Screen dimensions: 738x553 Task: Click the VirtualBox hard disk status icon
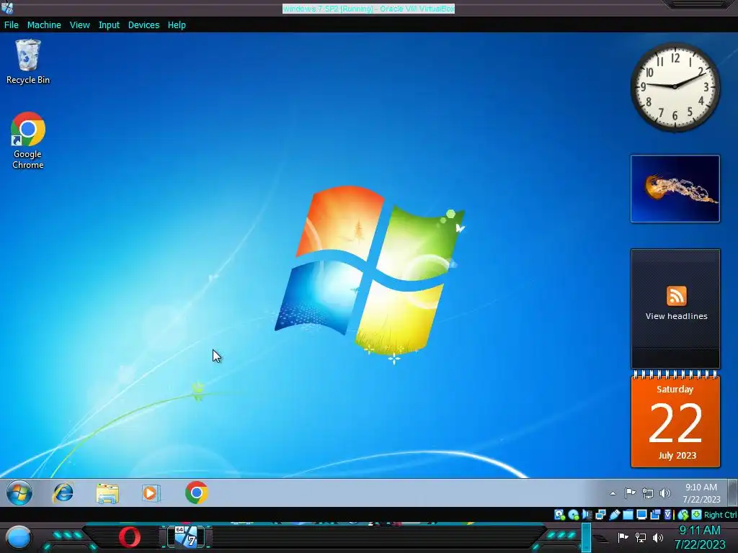point(559,515)
